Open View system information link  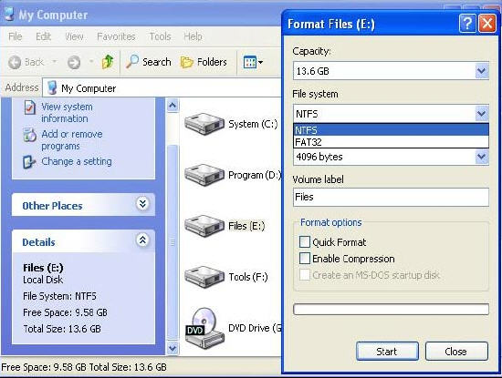pyautogui.click(x=67, y=112)
